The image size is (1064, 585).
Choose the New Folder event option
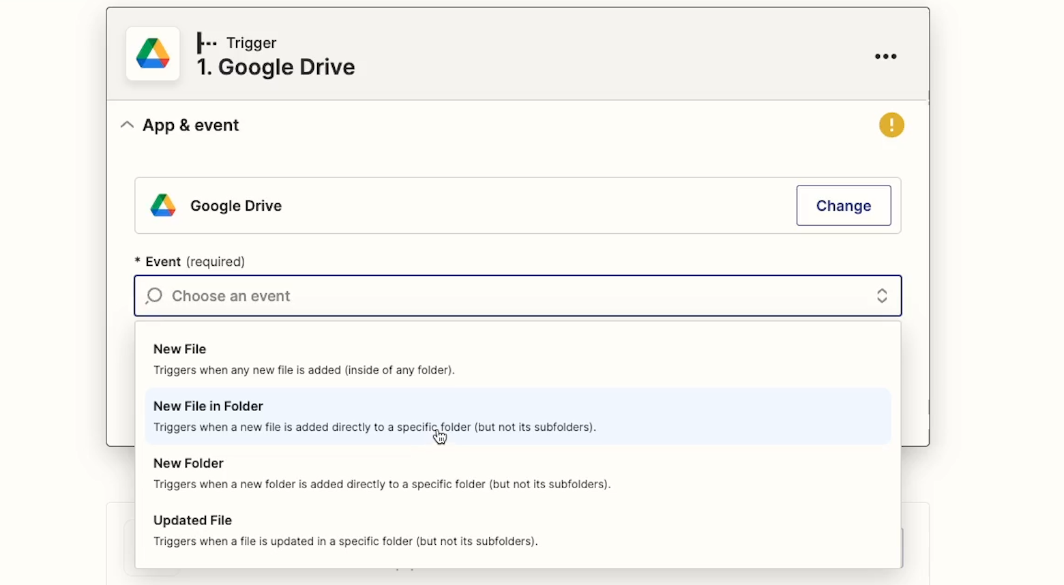[x=518, y=473]
